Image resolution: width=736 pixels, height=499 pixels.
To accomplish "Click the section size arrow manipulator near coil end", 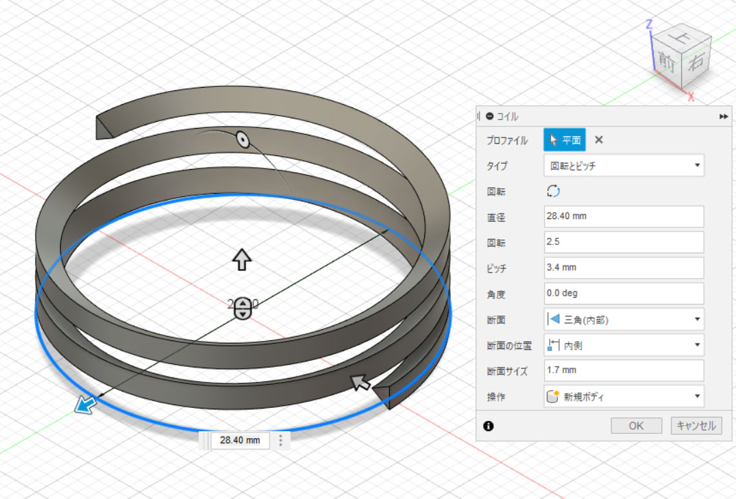I will [361, 383].
